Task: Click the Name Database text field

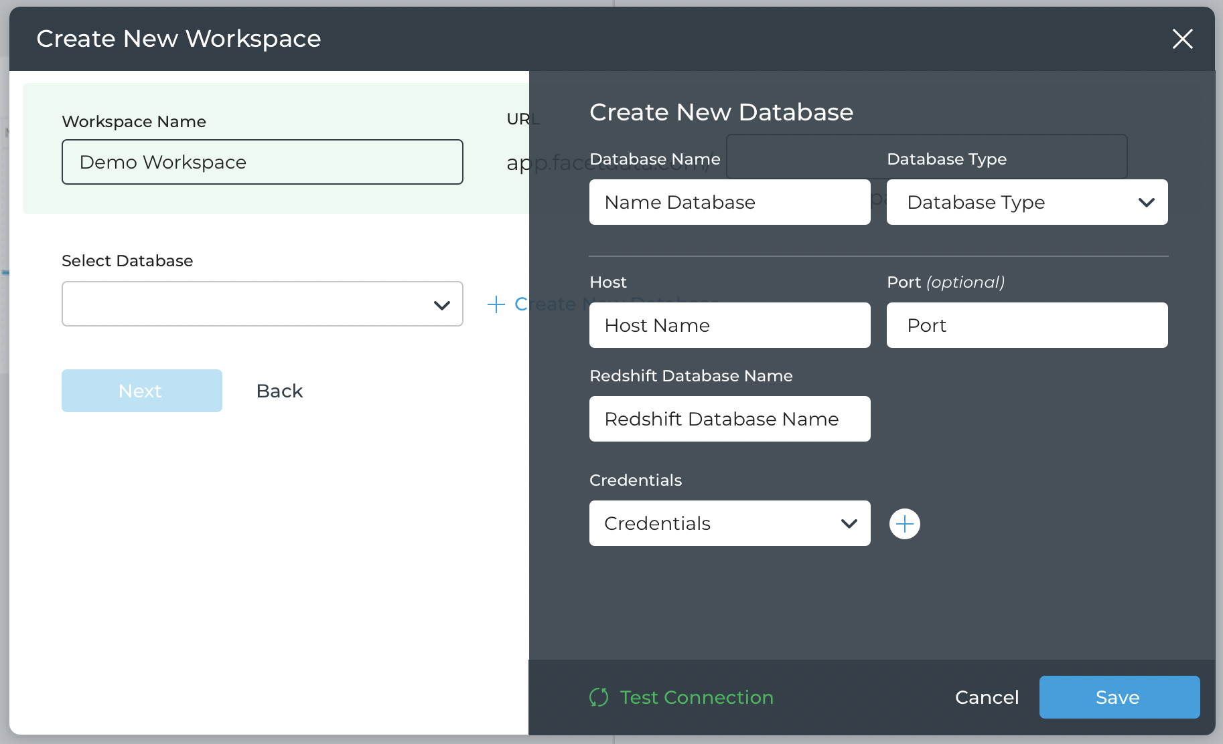Action: [x=729, y=202]
